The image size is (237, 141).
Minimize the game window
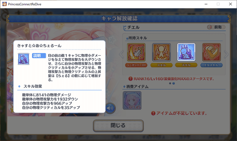(206, 4)
